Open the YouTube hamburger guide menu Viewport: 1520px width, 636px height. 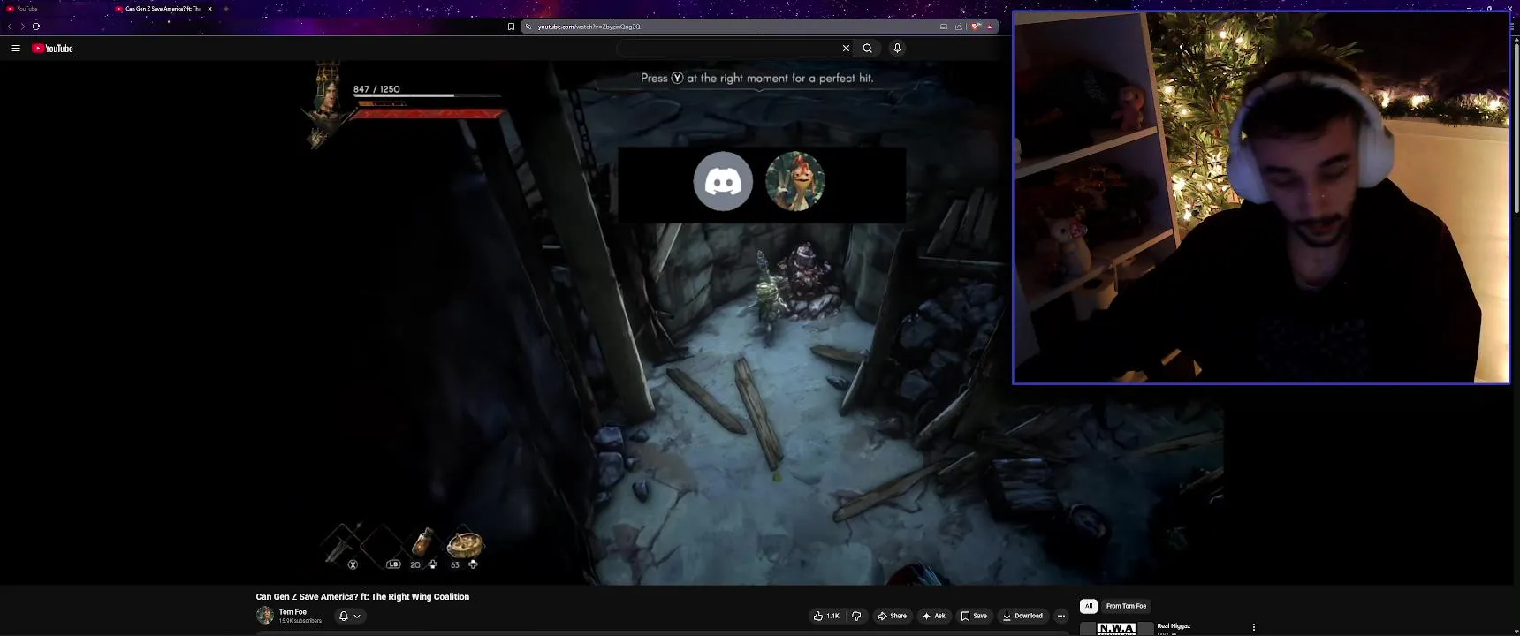click(x=16, y=49)
